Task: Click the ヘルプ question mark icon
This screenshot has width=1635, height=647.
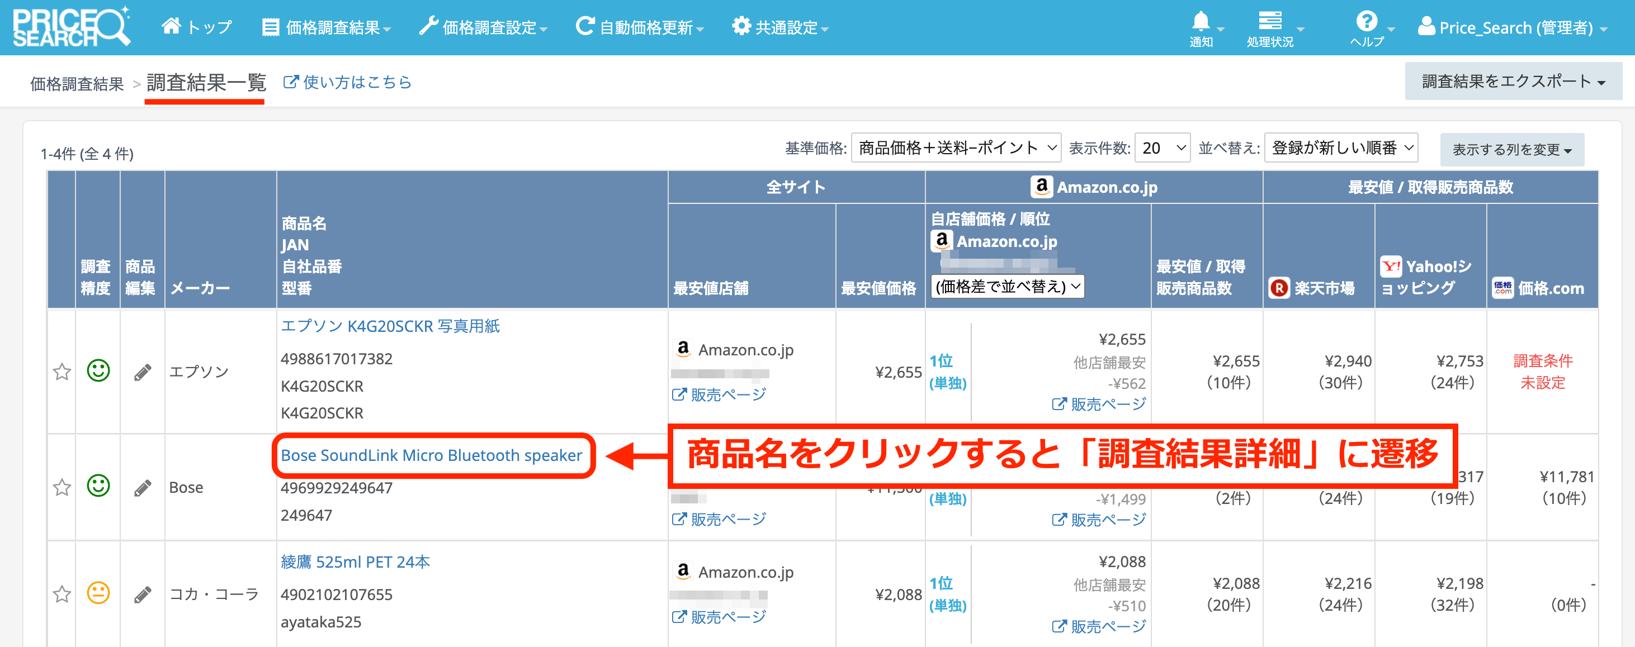Action: [x=1366, y=22]
